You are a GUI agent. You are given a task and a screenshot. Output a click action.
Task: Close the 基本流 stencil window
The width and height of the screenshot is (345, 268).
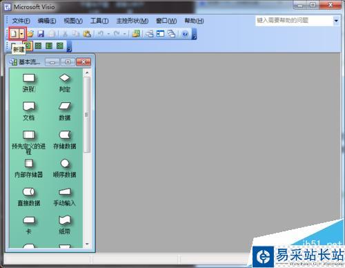(x=83, y=62)
